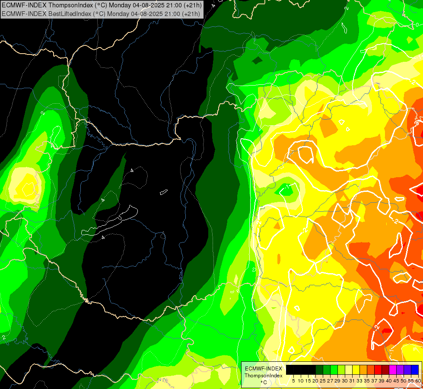Screen dimensions: 423x389
Task: Click the magenta 40–45 legend swatch
Action: pos(392,370)
